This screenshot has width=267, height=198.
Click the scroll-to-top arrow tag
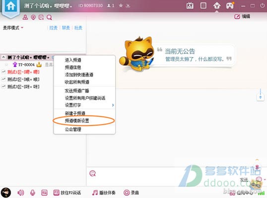pos(261,97)
